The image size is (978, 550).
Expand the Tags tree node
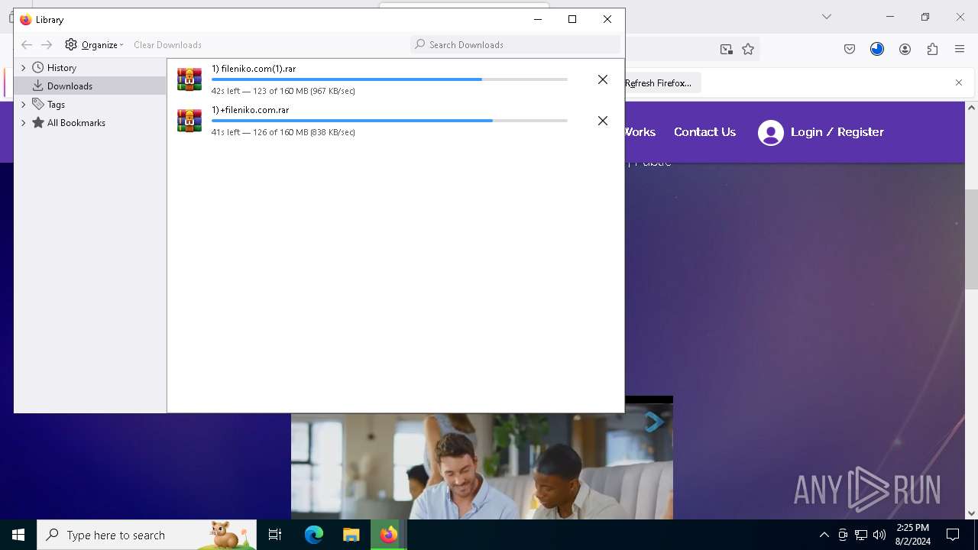point(24,105)
